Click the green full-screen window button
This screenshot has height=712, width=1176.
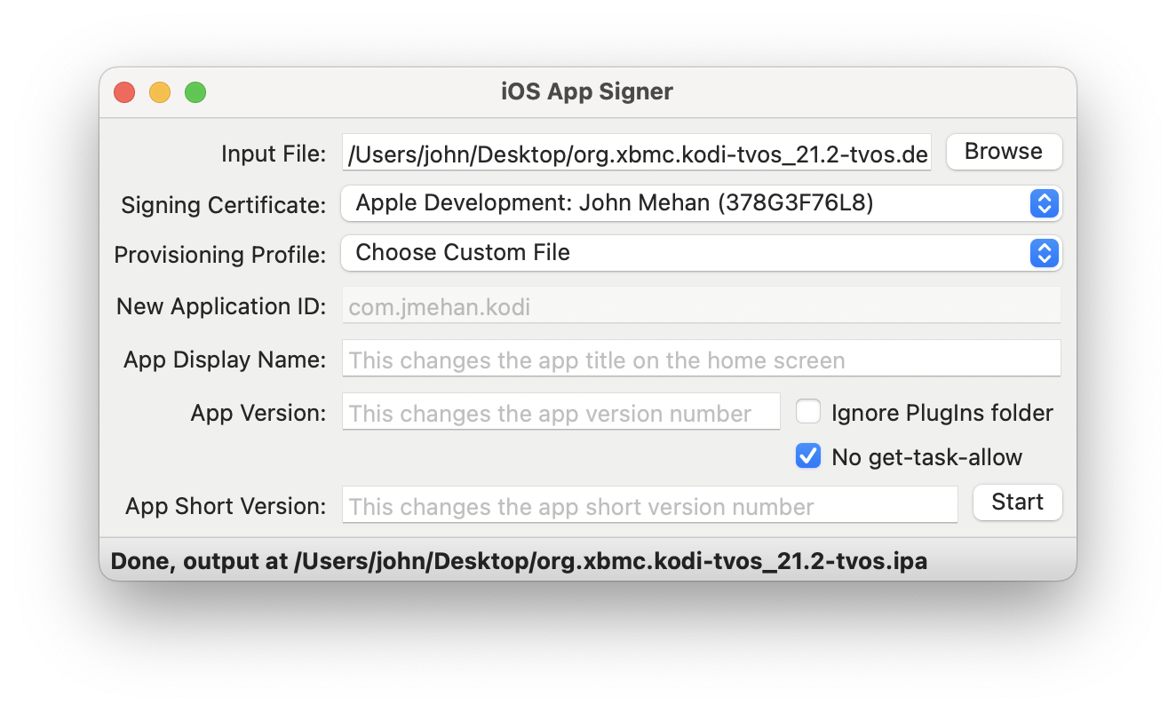195,92
